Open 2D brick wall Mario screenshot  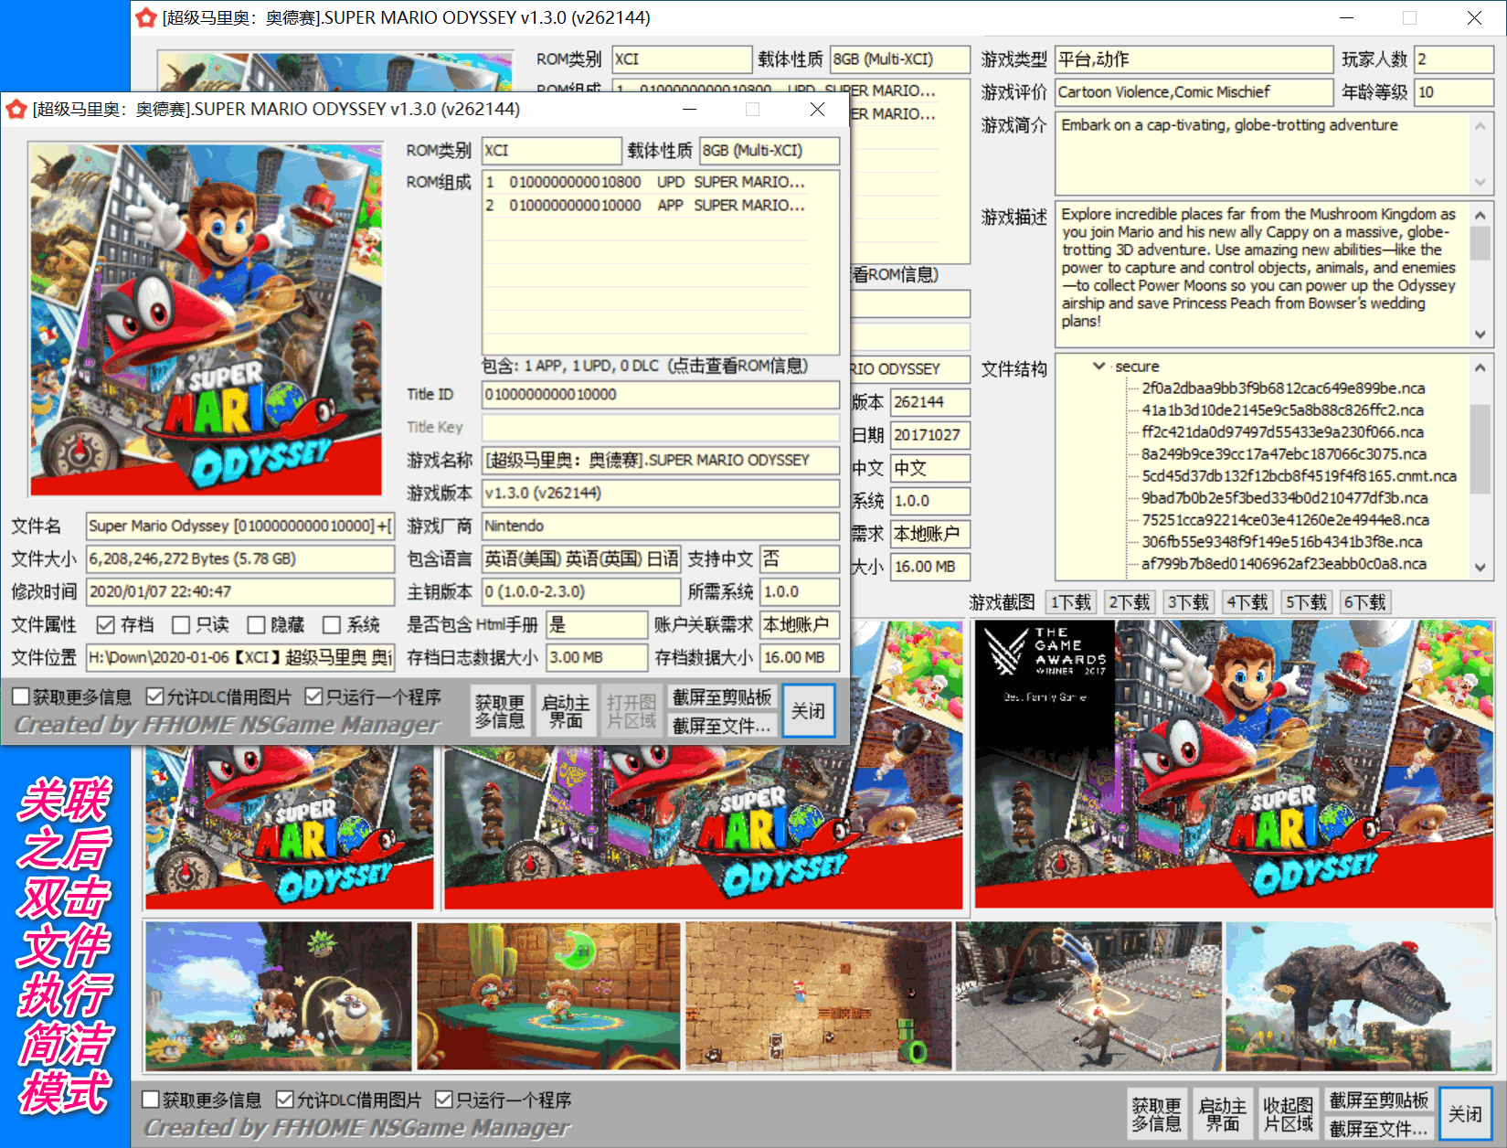tap(819, 996)
